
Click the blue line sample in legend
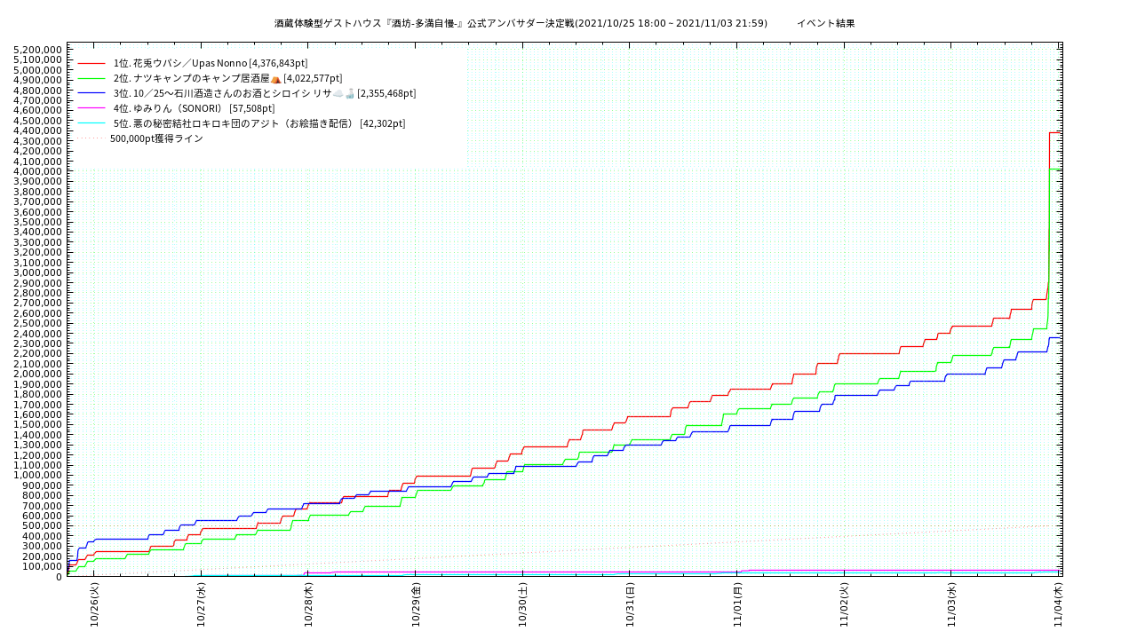point(91,93)
